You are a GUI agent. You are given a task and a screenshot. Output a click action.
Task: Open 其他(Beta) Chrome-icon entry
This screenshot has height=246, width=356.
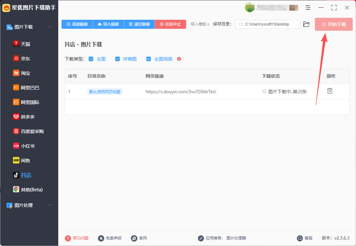tap(28, 189)
